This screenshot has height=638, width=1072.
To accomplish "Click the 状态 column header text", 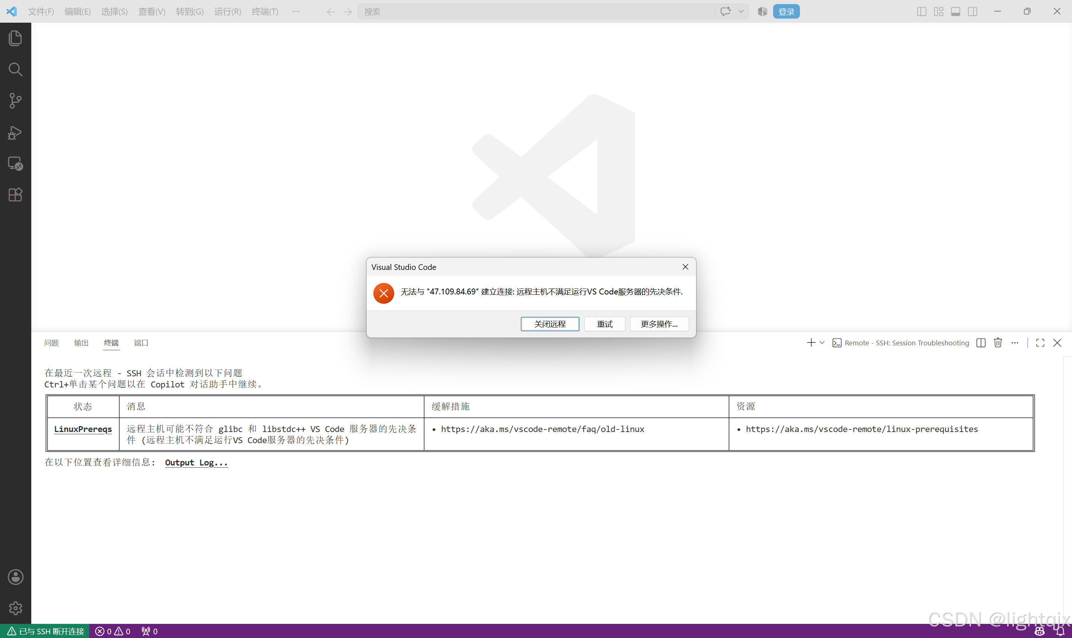I will (83, 406).
